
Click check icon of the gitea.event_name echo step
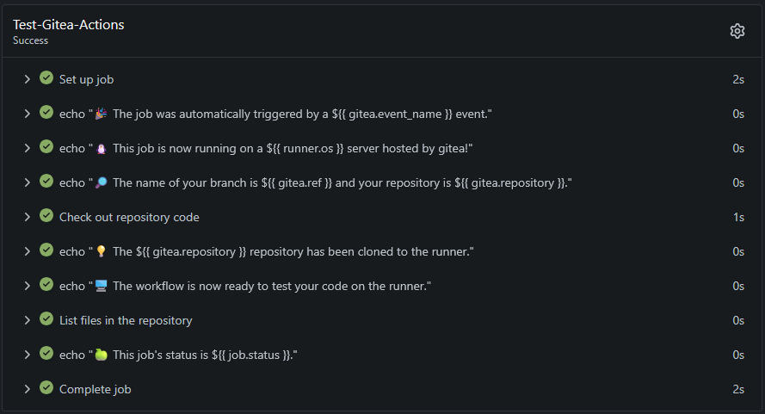46,113
